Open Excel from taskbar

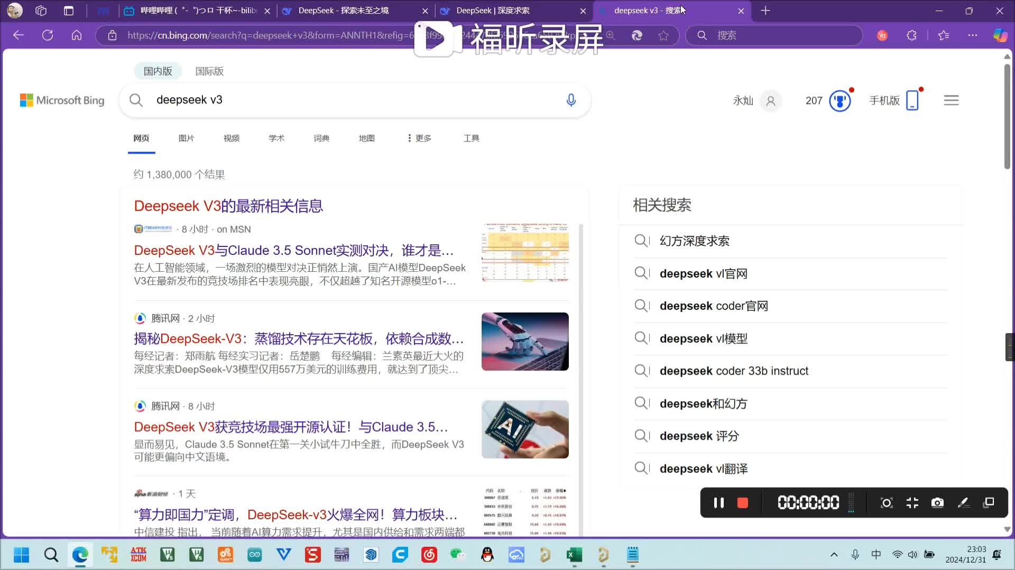point(574,555)
